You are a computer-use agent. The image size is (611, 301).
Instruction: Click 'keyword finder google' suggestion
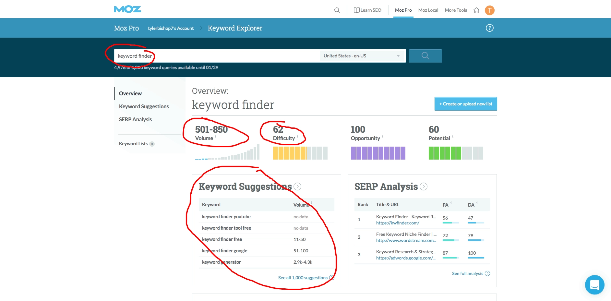[224, 251]
